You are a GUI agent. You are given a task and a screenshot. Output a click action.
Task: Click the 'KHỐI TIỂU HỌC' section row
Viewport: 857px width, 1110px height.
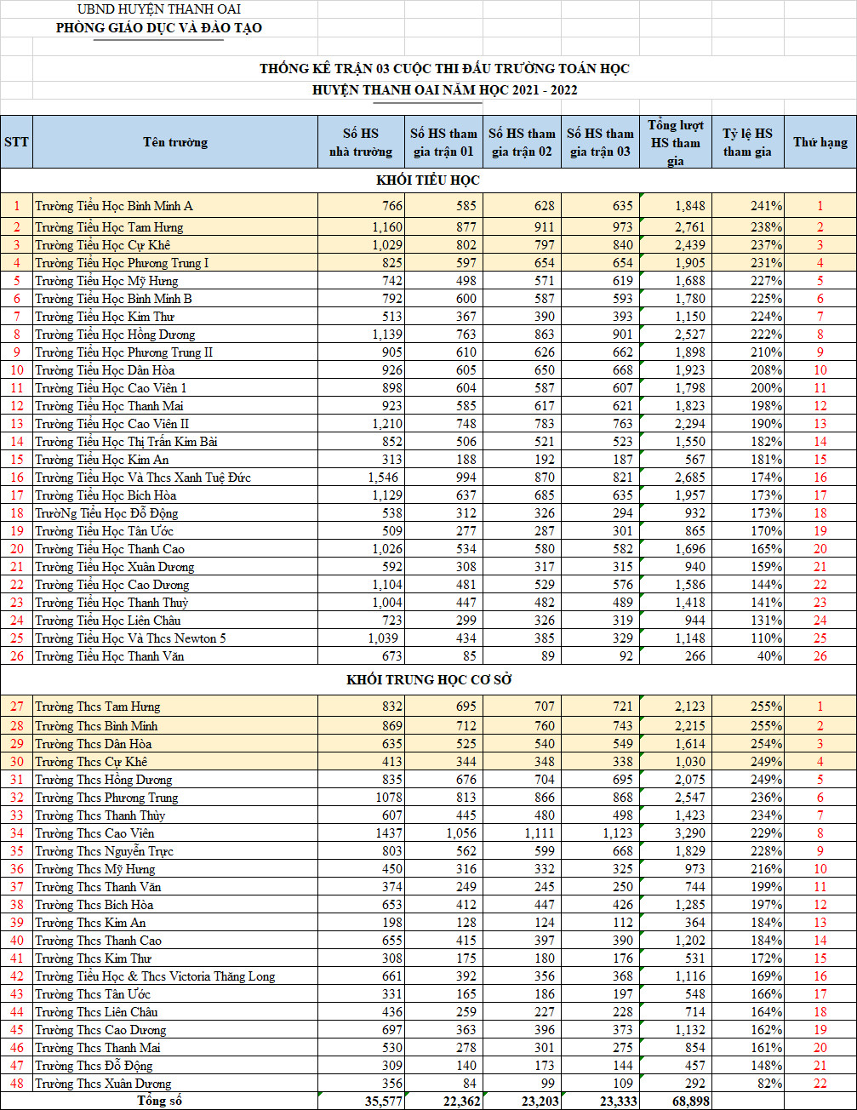click(427, 180)
